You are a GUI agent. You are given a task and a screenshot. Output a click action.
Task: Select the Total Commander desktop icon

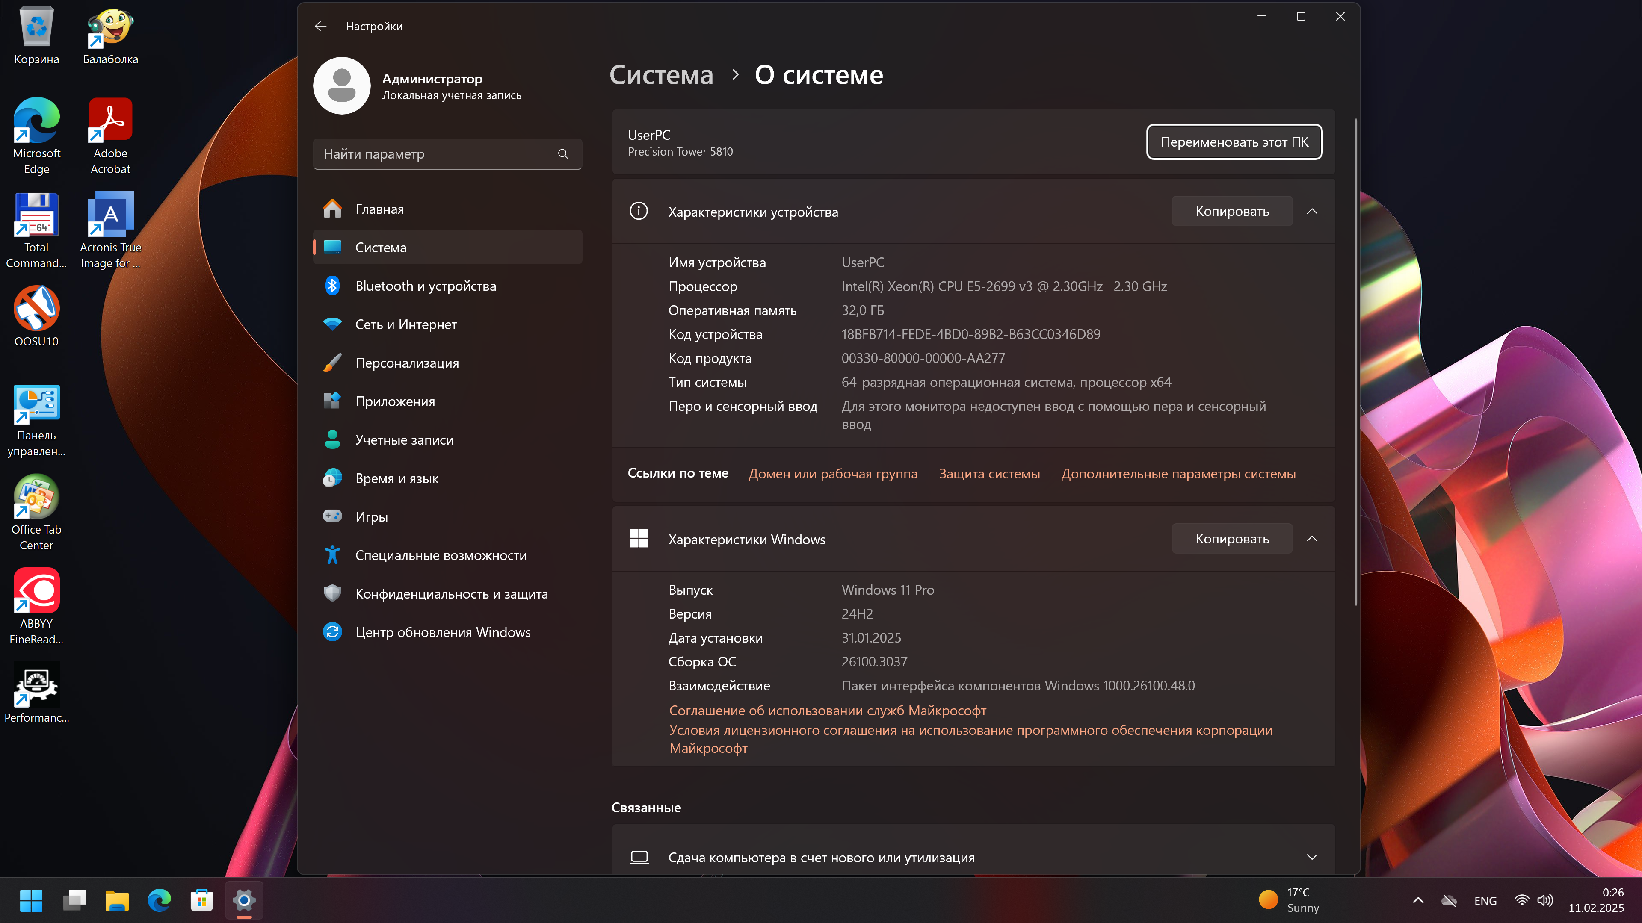pos(36,230)
